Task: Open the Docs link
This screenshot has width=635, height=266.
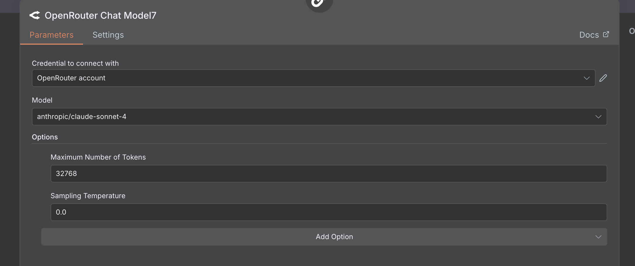Action: click(x=589, y=35)
